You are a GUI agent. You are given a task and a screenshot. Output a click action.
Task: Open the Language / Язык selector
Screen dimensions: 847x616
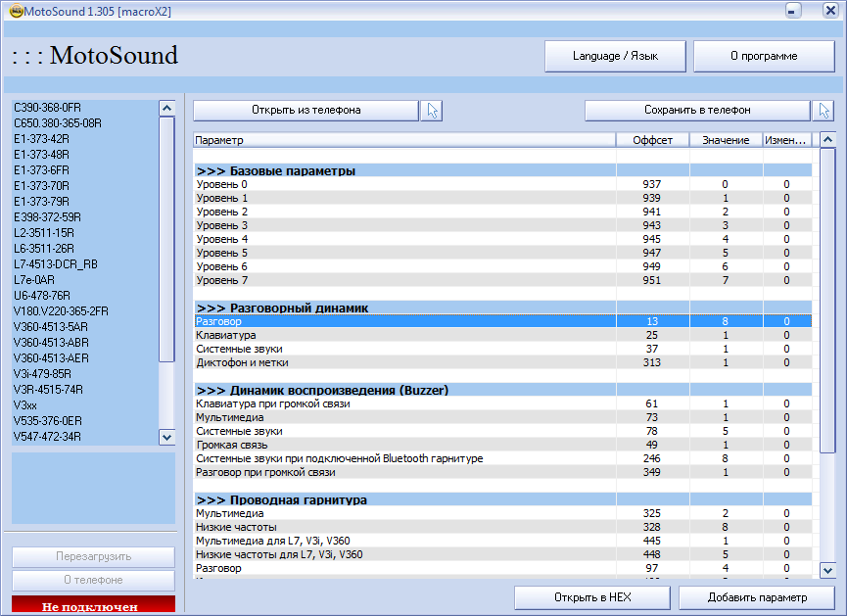coord(615,56)
